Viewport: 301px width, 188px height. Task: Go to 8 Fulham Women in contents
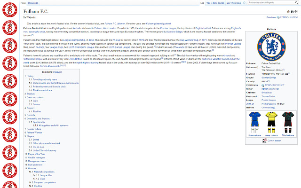tap(33, 133)
